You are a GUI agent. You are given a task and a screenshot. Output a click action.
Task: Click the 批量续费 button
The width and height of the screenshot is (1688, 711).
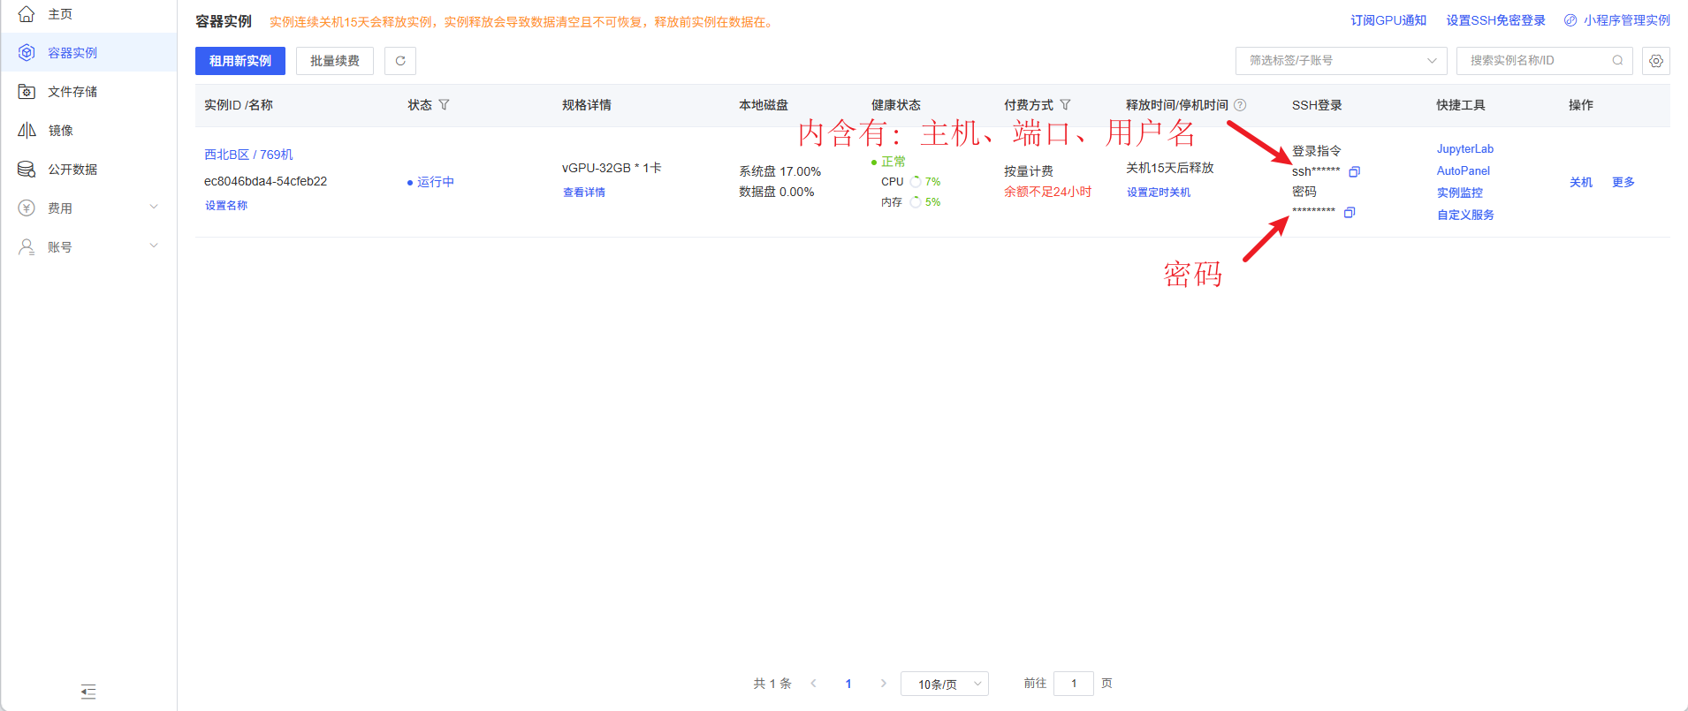[335, 61]
